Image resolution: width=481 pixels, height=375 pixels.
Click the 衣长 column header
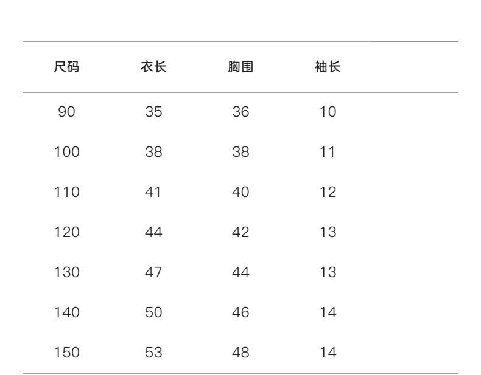pos(153,67)
